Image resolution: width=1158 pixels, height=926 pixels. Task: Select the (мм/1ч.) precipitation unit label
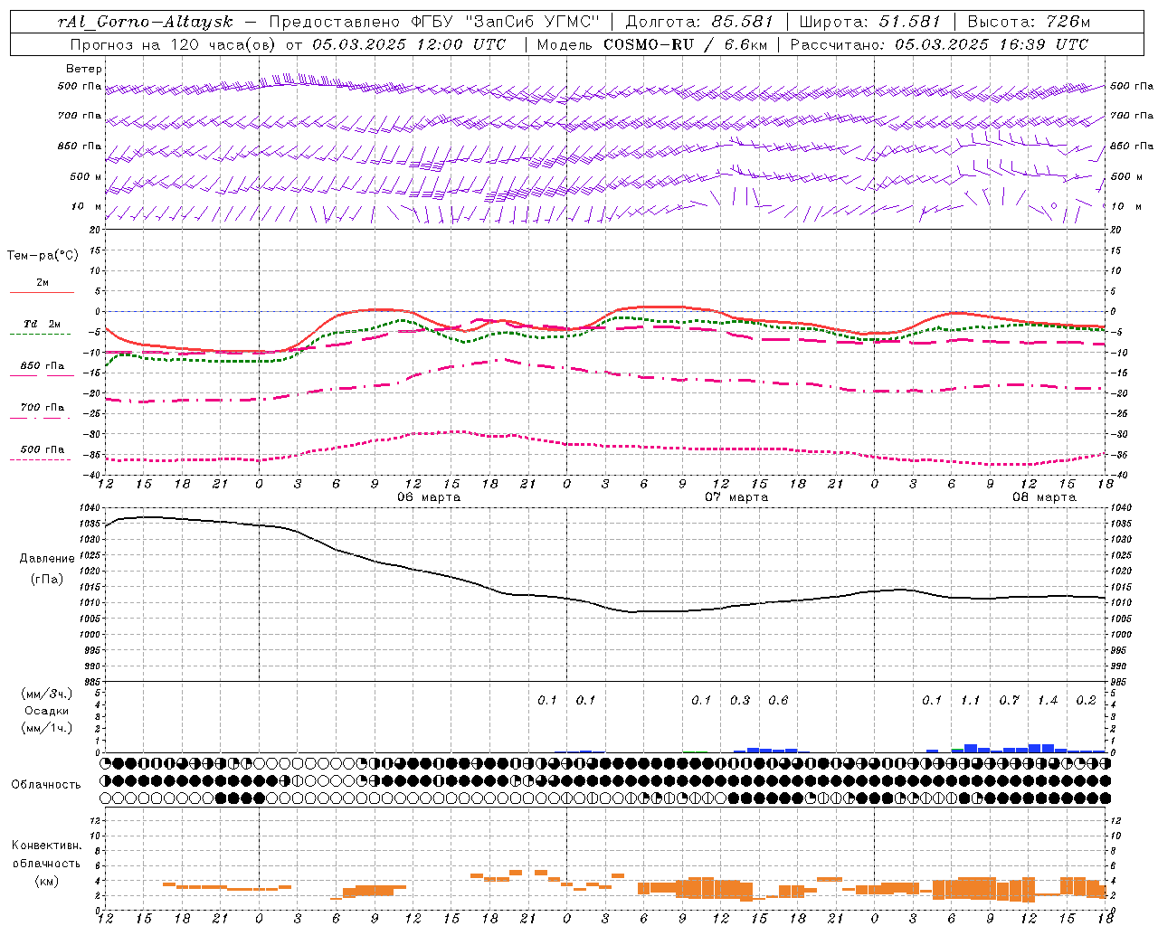(47, 728)
